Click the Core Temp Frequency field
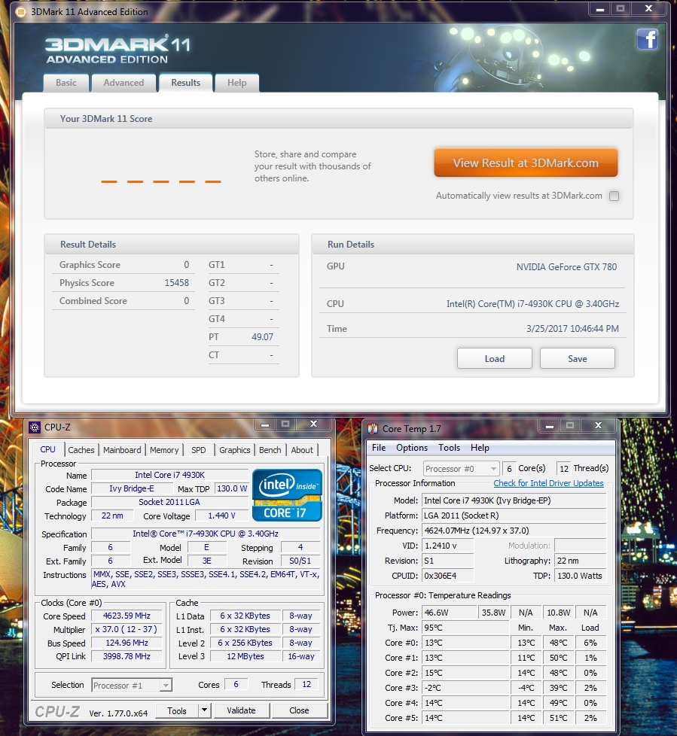This screenshot has height=736, width=677. [514, 531]
